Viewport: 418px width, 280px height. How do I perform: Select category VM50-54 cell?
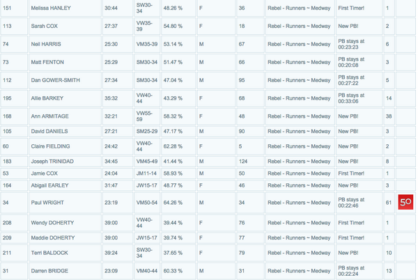[x=147, y=203]
